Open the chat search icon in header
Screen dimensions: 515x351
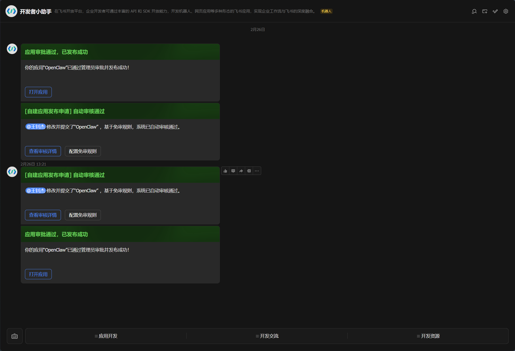(x=474, y=11)
